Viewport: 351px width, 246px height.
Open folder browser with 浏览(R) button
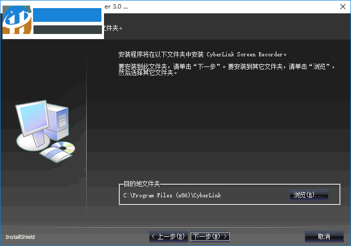(x=309, y=195)
